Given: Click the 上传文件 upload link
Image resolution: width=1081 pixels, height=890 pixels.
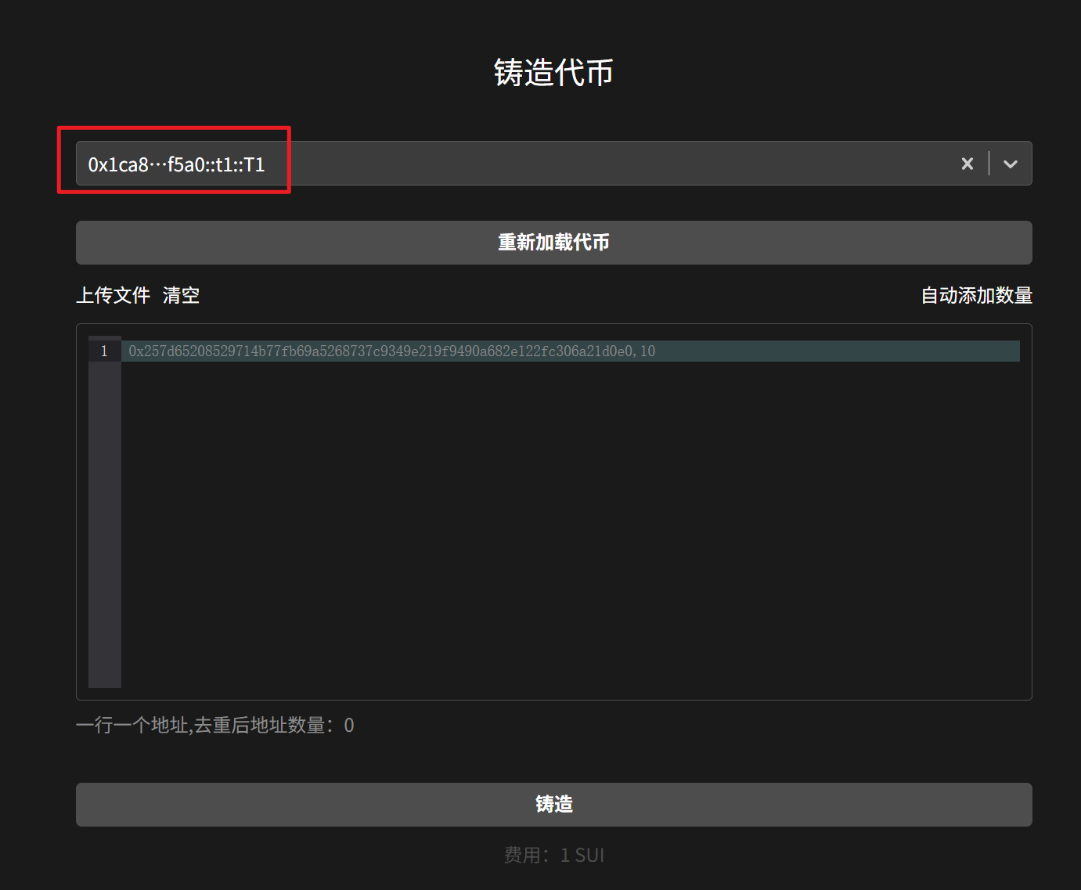Looking at the screenshot, I should [x=113, y=295].
